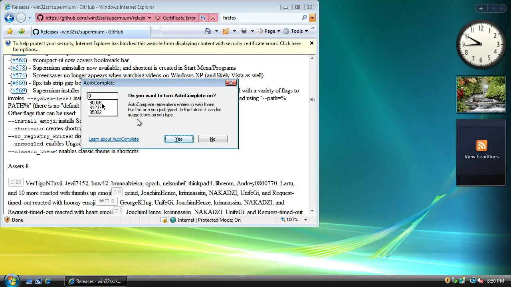Stop loading with the red X icon
This screenshot has width=511, height=287.
(213, 18)
